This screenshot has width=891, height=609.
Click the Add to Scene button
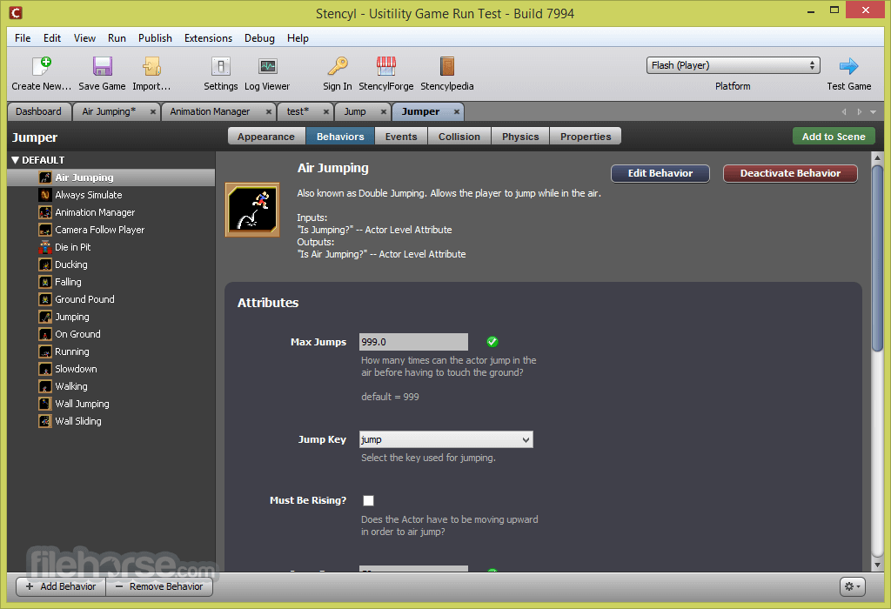pyautogui.click(x=834, y=137)
